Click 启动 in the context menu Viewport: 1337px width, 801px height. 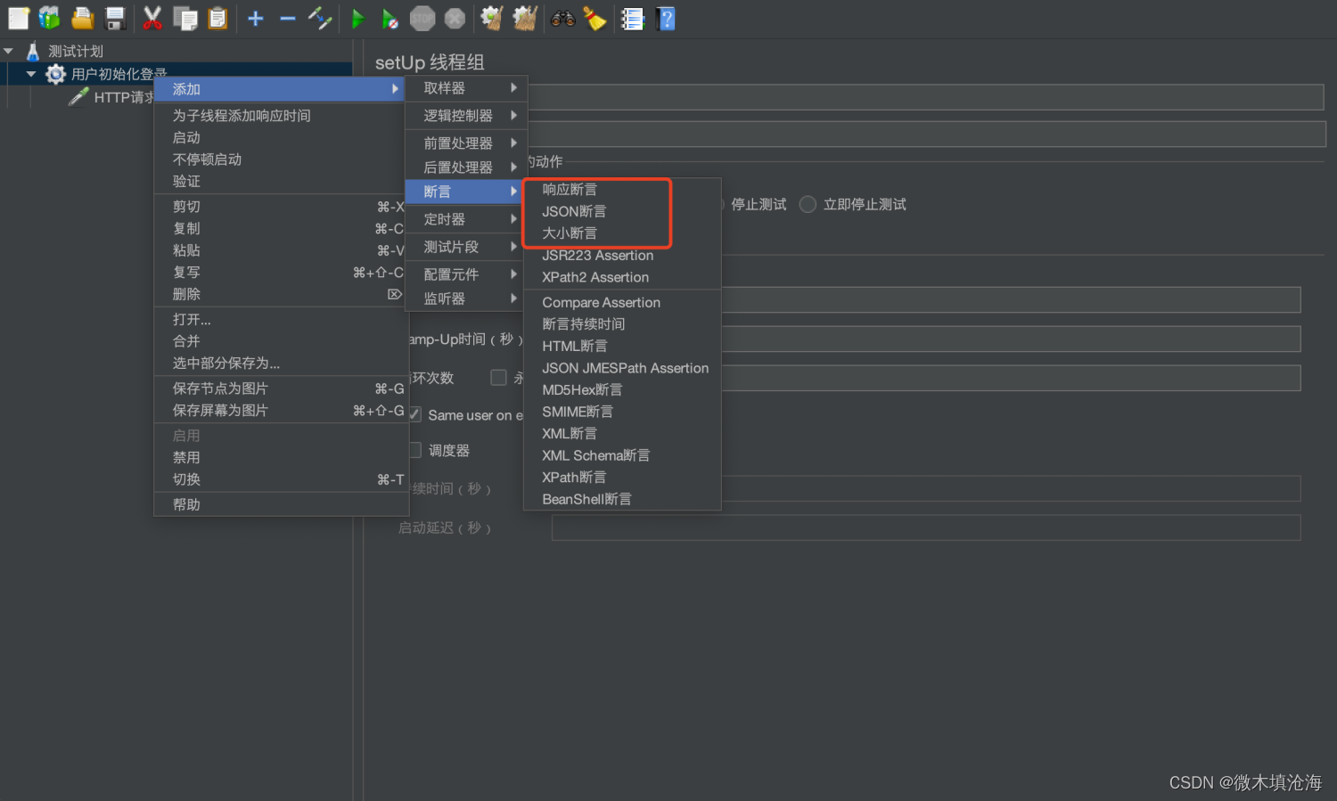[280, 137]
